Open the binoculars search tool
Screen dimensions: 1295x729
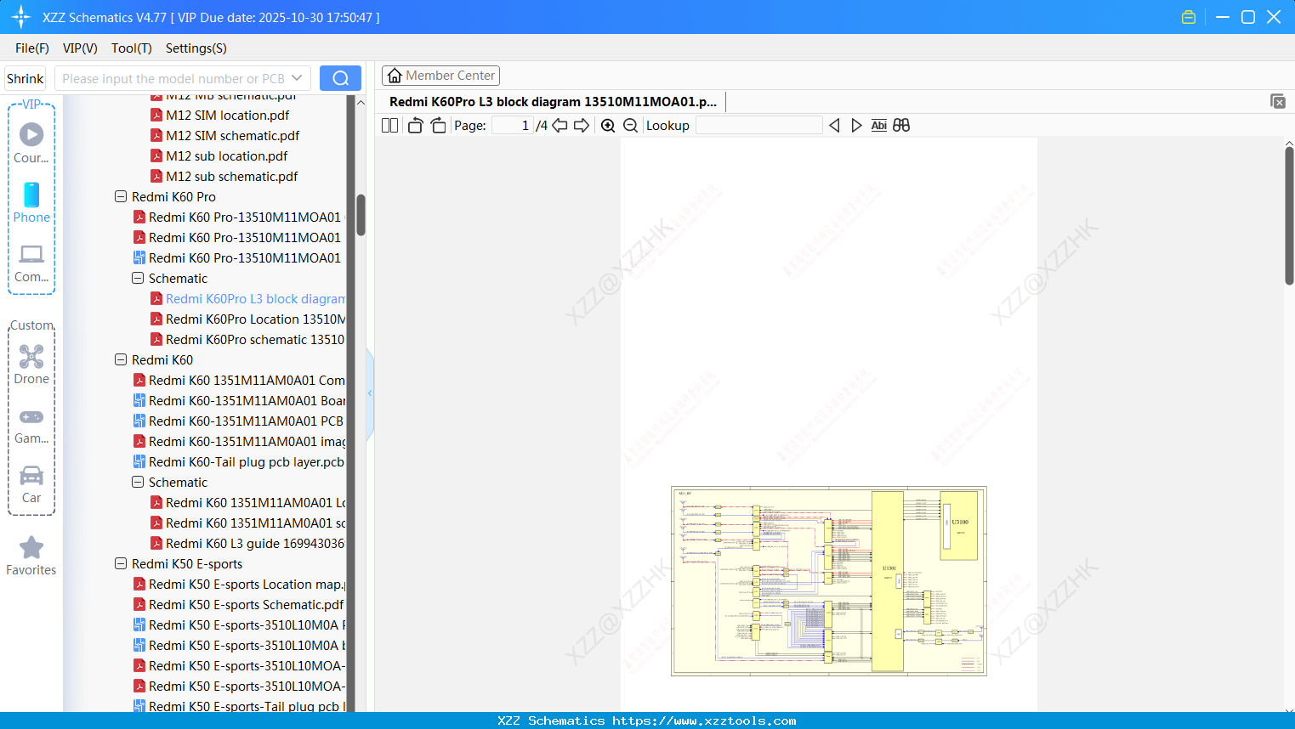pos(901,125)
